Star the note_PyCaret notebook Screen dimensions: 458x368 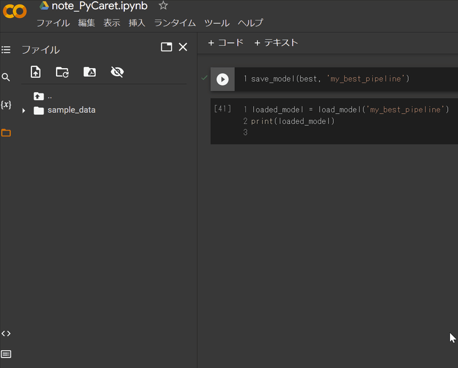tap(163, 6)
